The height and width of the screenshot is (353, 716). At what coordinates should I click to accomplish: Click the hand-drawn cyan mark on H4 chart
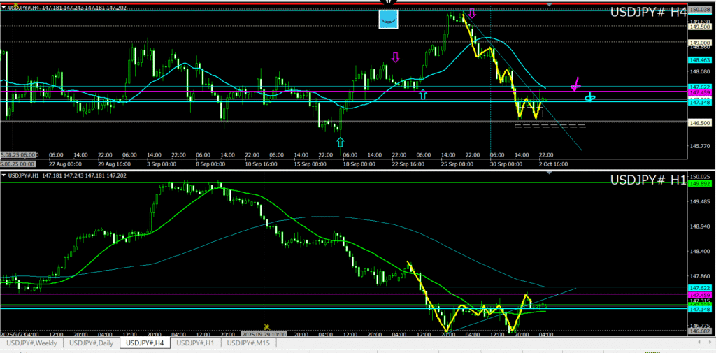[x=590, y=96]
